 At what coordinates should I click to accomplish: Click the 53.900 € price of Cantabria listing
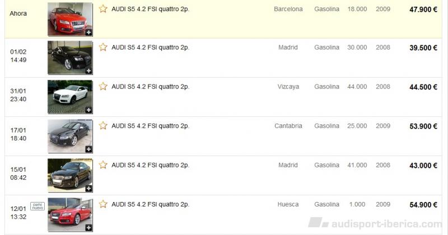click(x=423, y=126)
